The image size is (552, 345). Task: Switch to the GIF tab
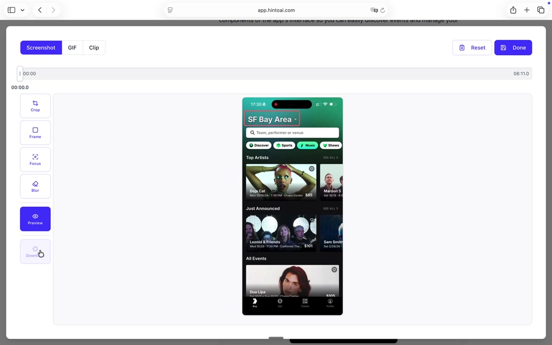[x=72, y=47]
